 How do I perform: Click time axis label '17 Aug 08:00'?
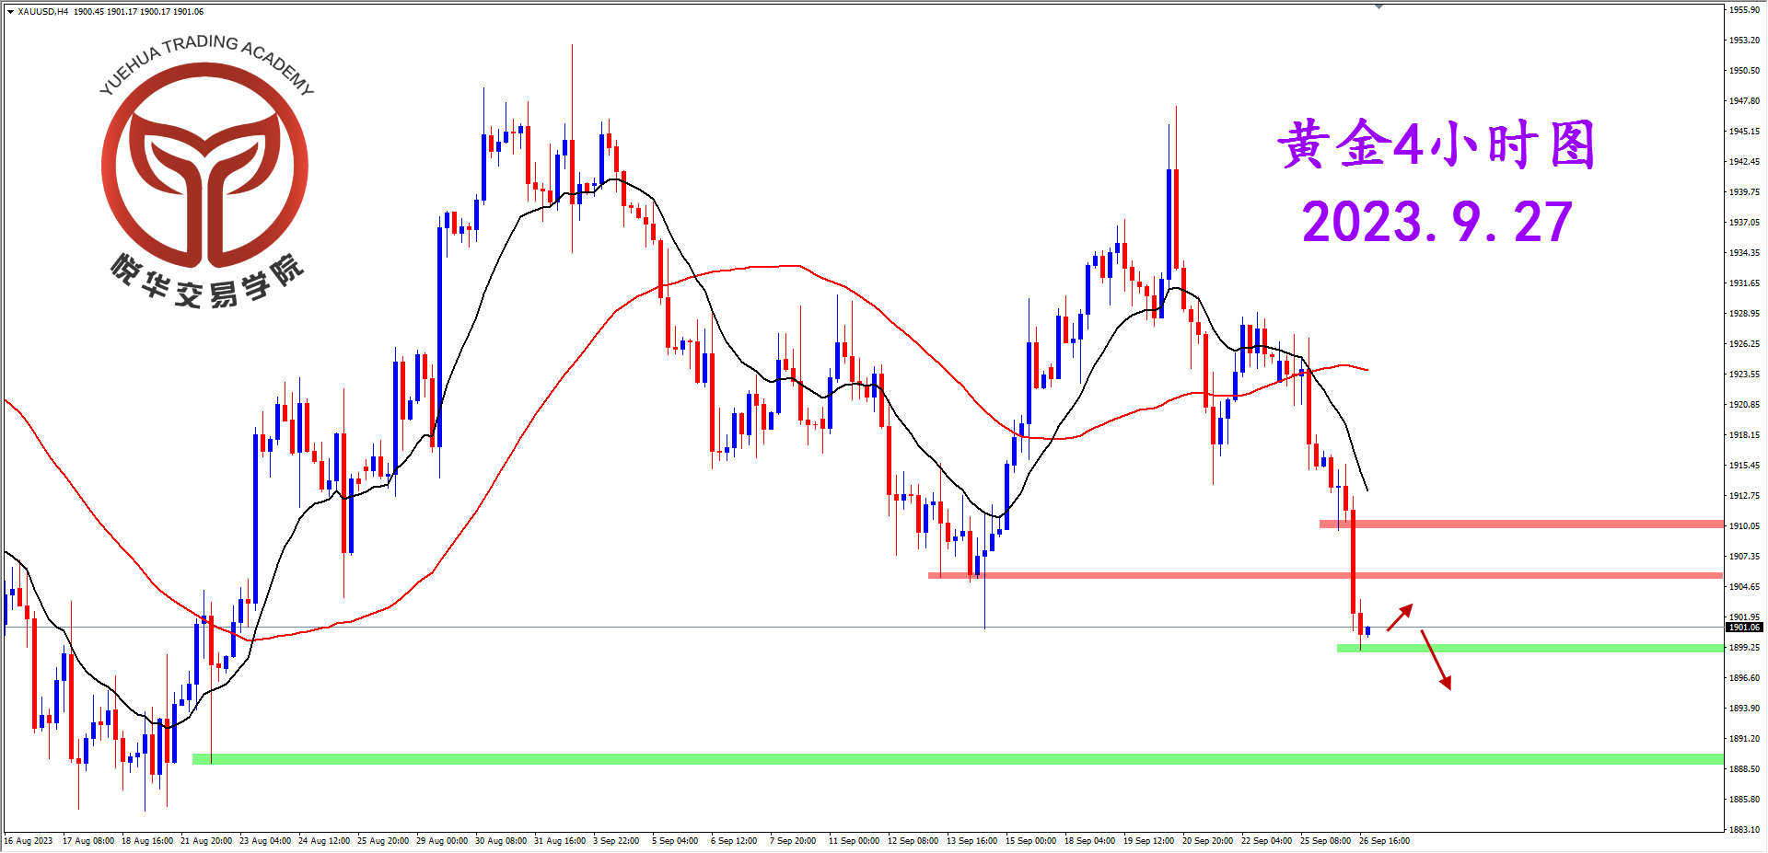click(x=88, y=841)
